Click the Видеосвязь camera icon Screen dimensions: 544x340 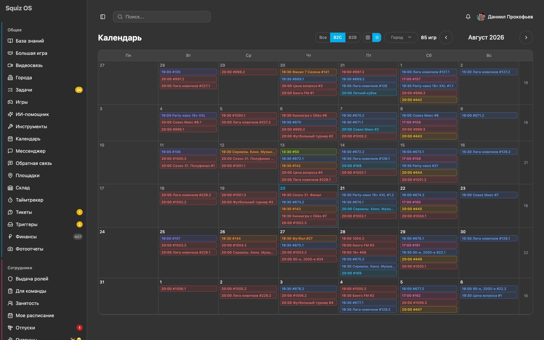click(10, 65)
